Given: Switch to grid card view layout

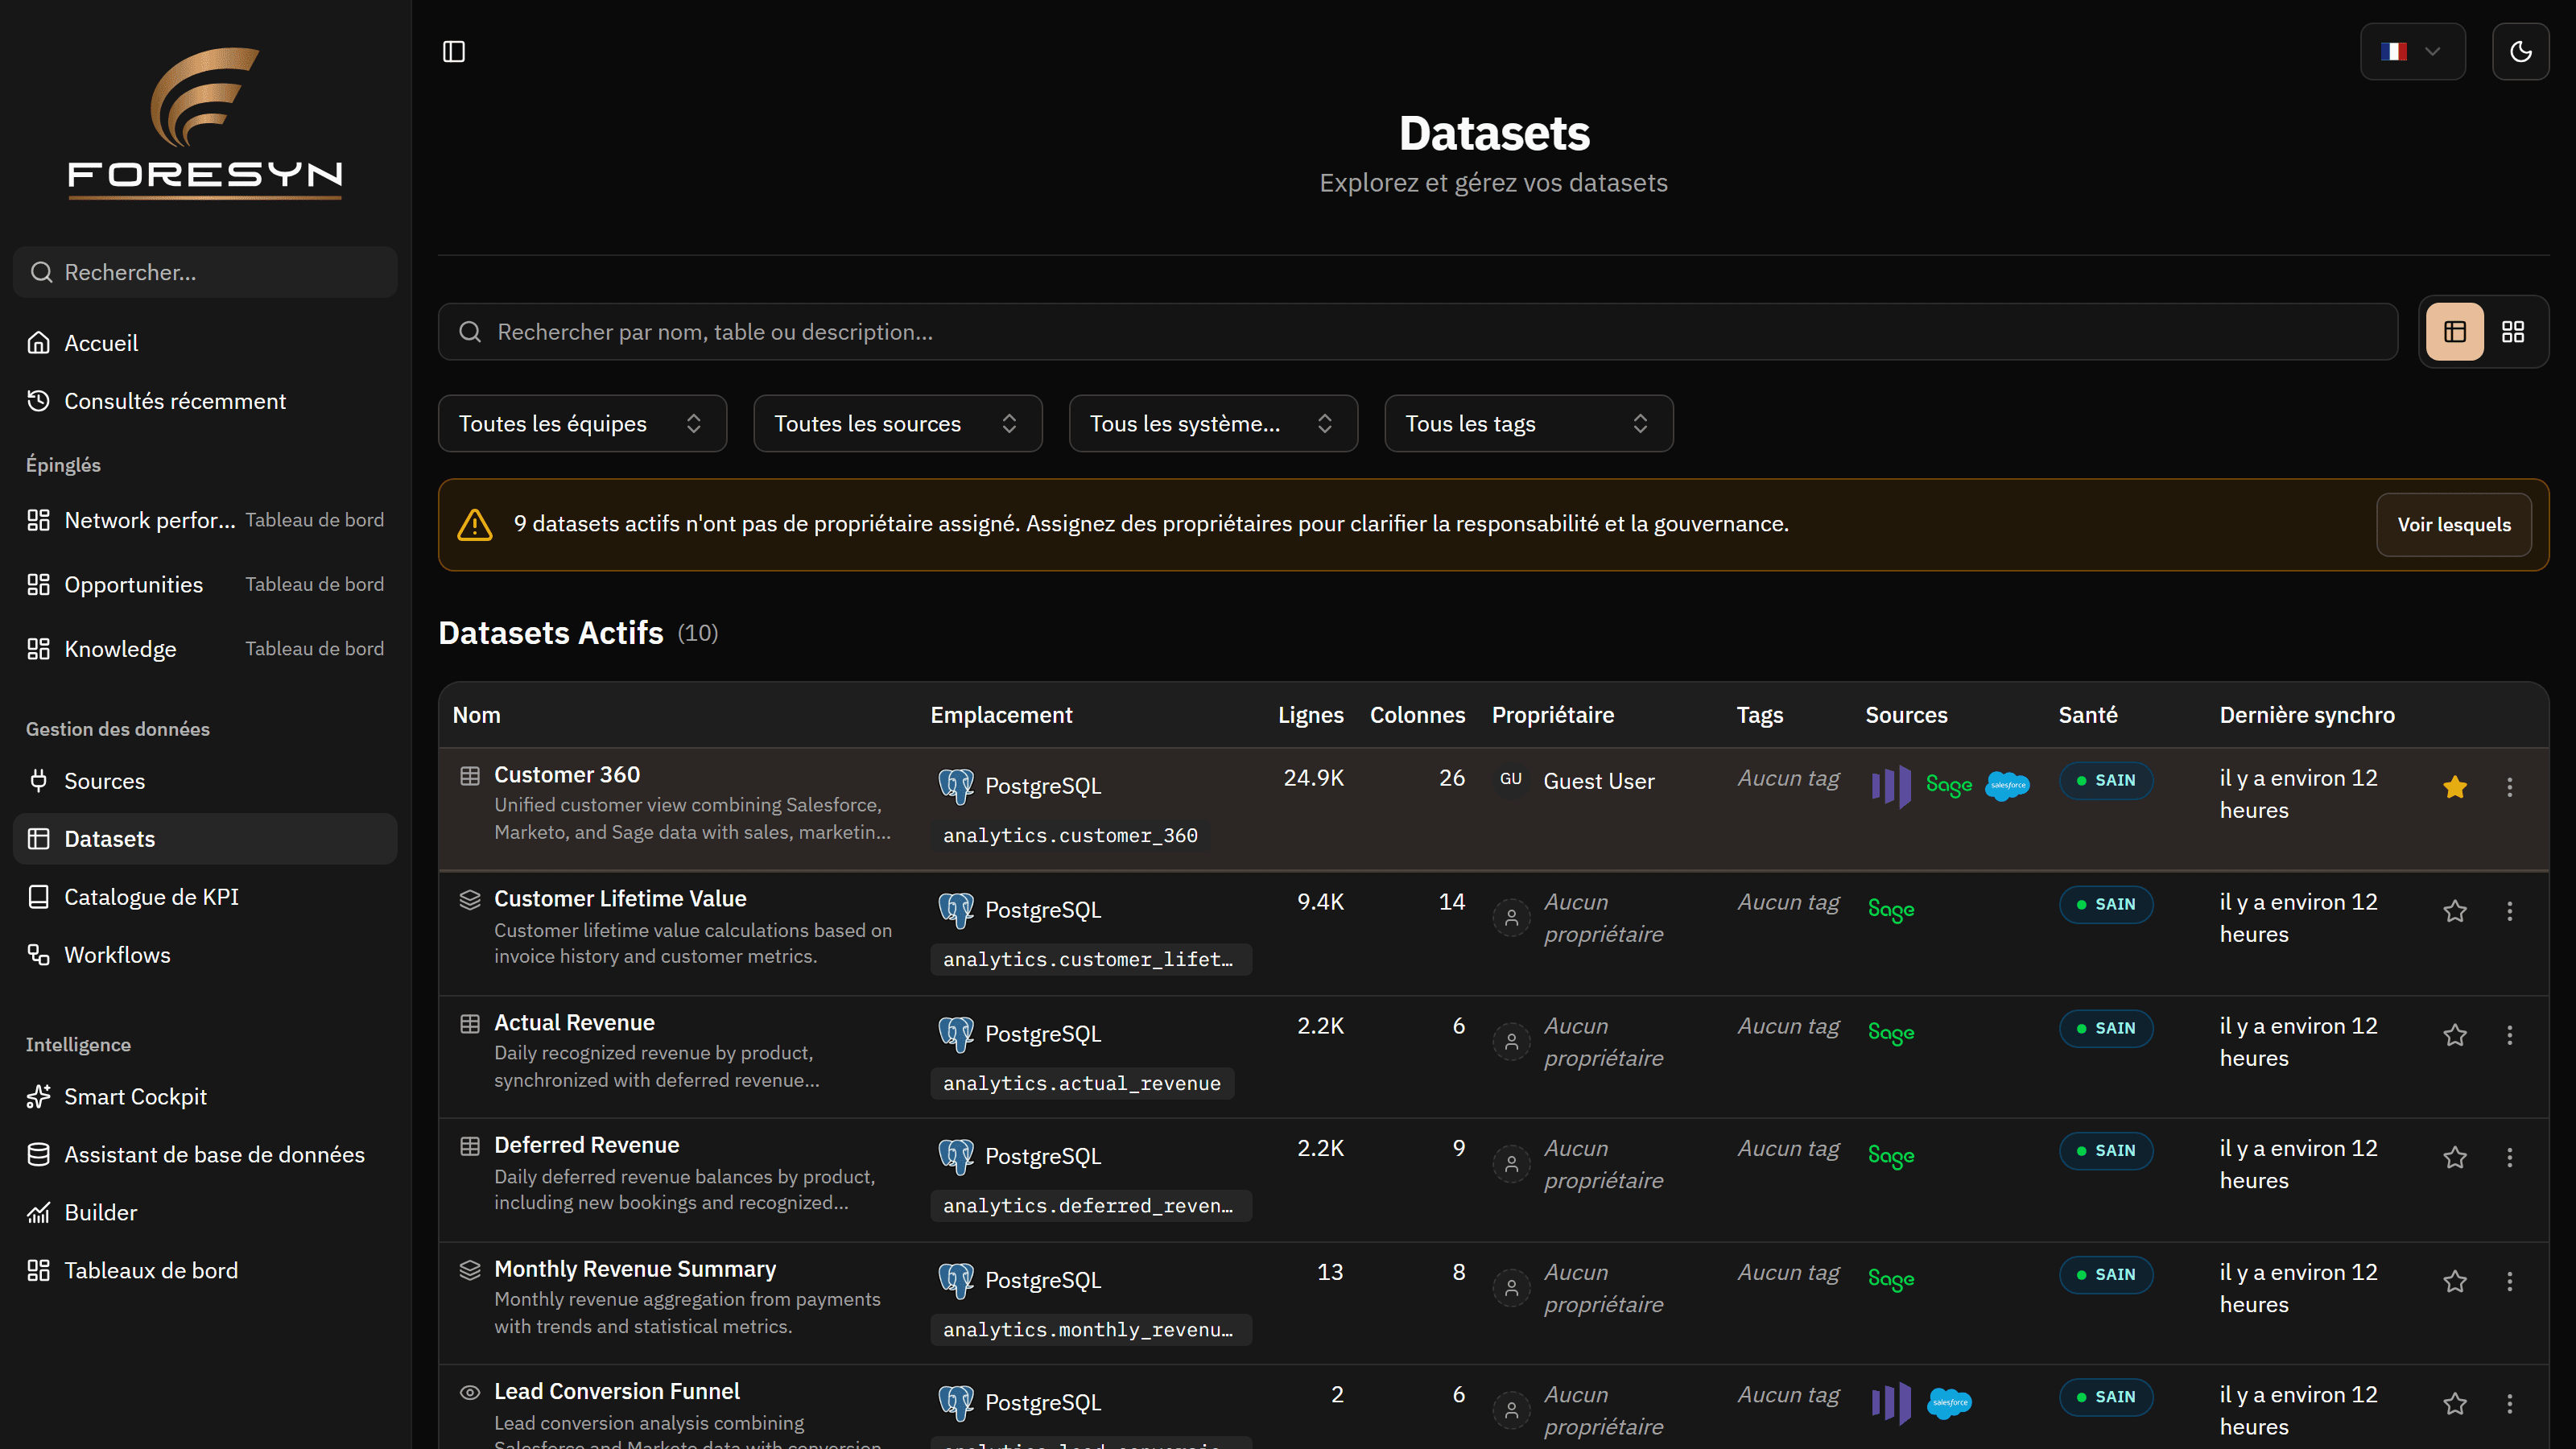Looking at the screenshot, I should 2513,332.
